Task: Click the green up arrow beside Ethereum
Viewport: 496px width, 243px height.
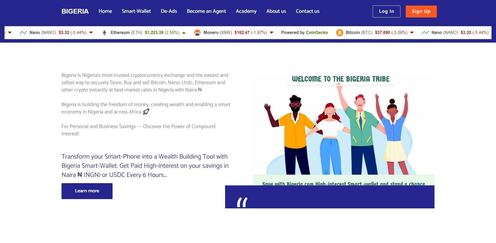Action: pyautogui.click(x=184, y=33)
